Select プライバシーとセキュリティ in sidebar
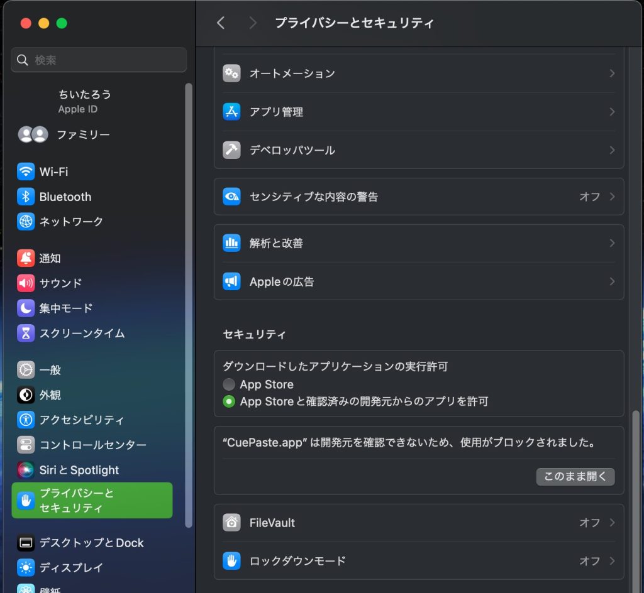This screenshot has width=644, height=593. tap(92, 500)
